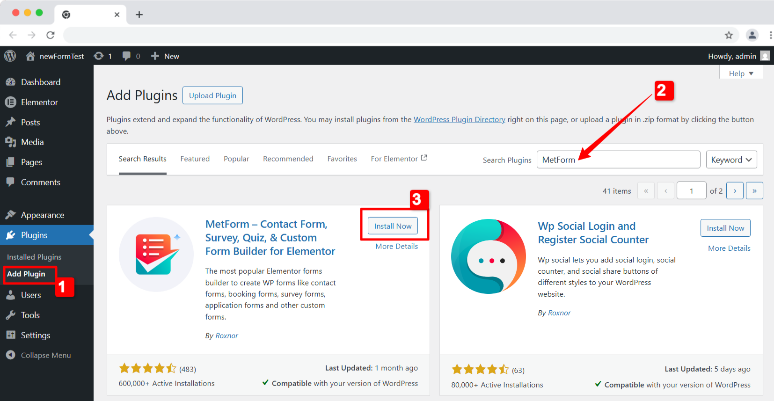Open the WordPress Plugin Directory link
The height and width of the screenshot is (401, 774).
tap(459, 119)
